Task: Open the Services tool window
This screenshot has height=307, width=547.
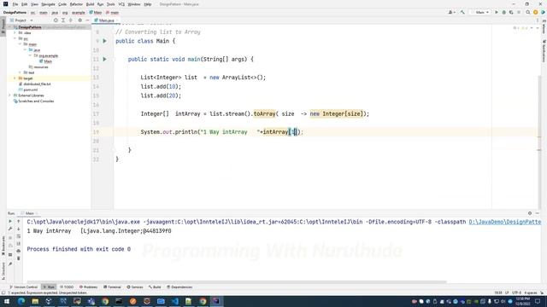Action: pyautogui.click(x=135, y=287)
